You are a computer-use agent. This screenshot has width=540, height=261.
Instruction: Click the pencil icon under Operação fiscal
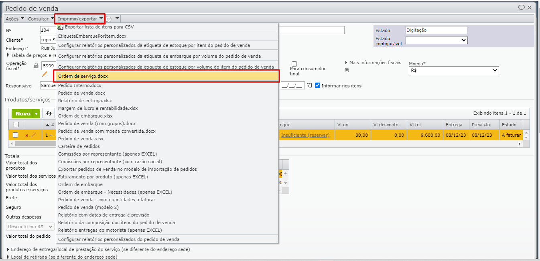click(45, 74)
